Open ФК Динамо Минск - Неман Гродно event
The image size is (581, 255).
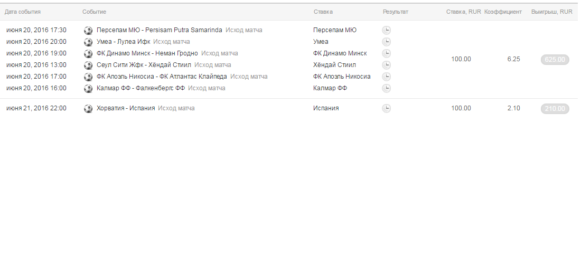(x=147, y=53)
